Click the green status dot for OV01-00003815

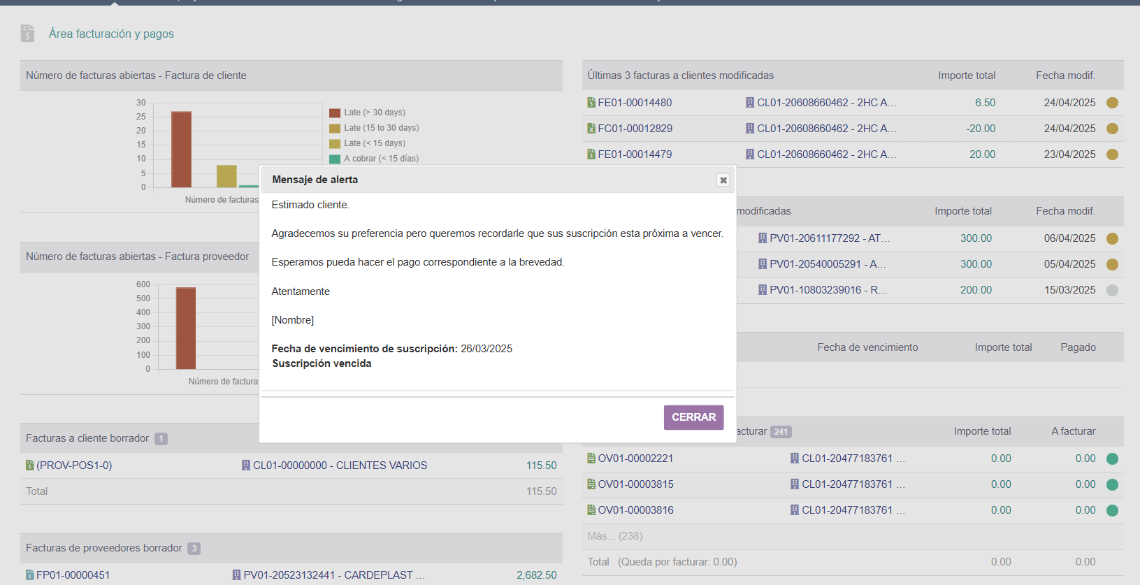tap(1112, 485)
